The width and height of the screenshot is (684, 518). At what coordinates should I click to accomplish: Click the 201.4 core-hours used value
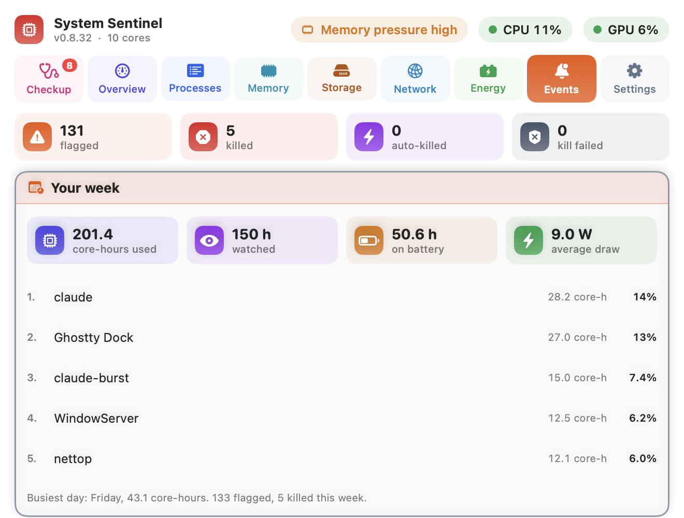point(93,234)
